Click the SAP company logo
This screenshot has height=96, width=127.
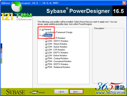35,92
